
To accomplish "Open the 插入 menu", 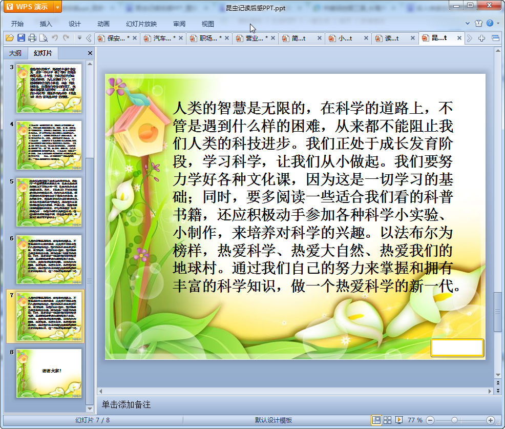I will pyautogui.click(x=46, y=24).
